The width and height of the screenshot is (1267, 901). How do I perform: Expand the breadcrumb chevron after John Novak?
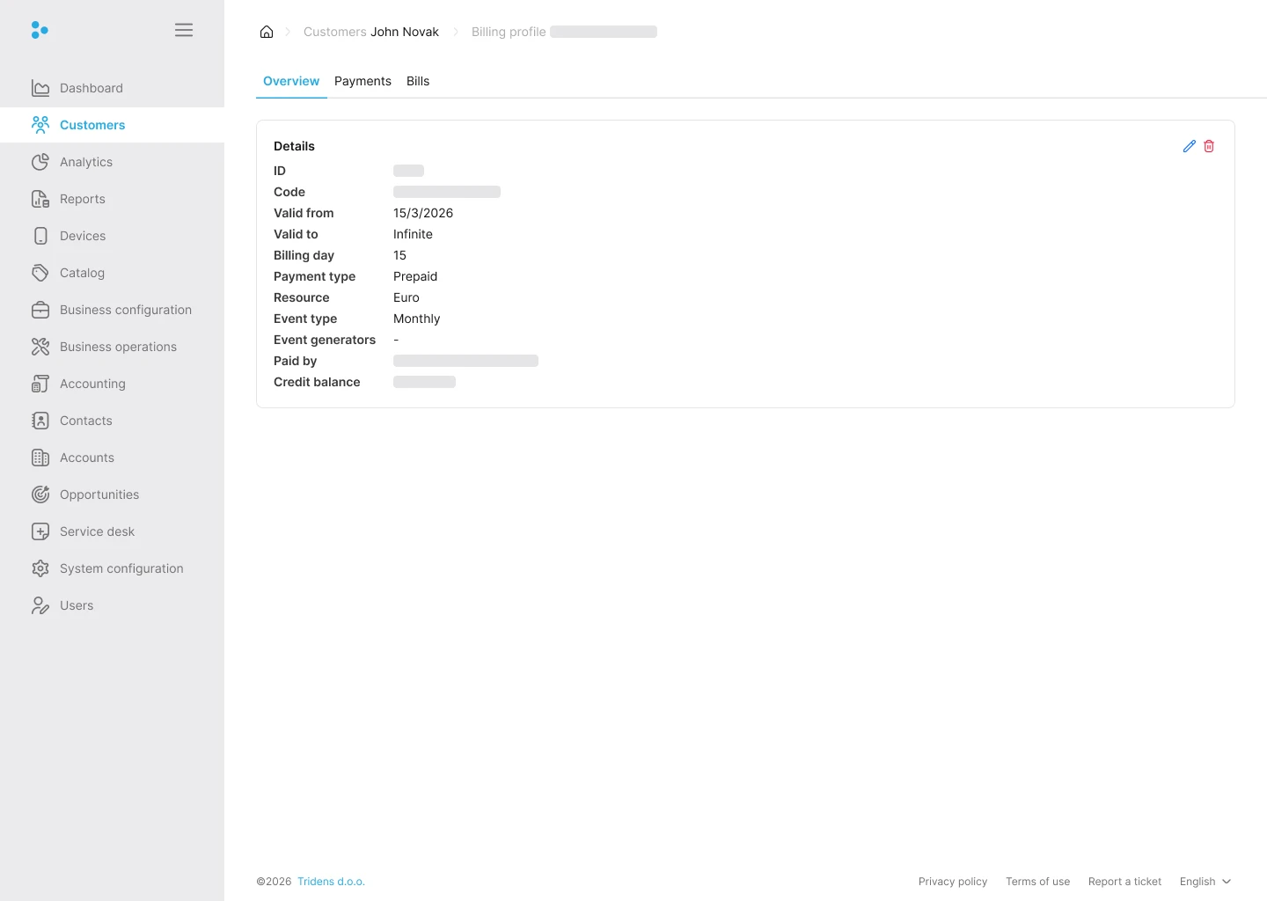coord(456,32)
